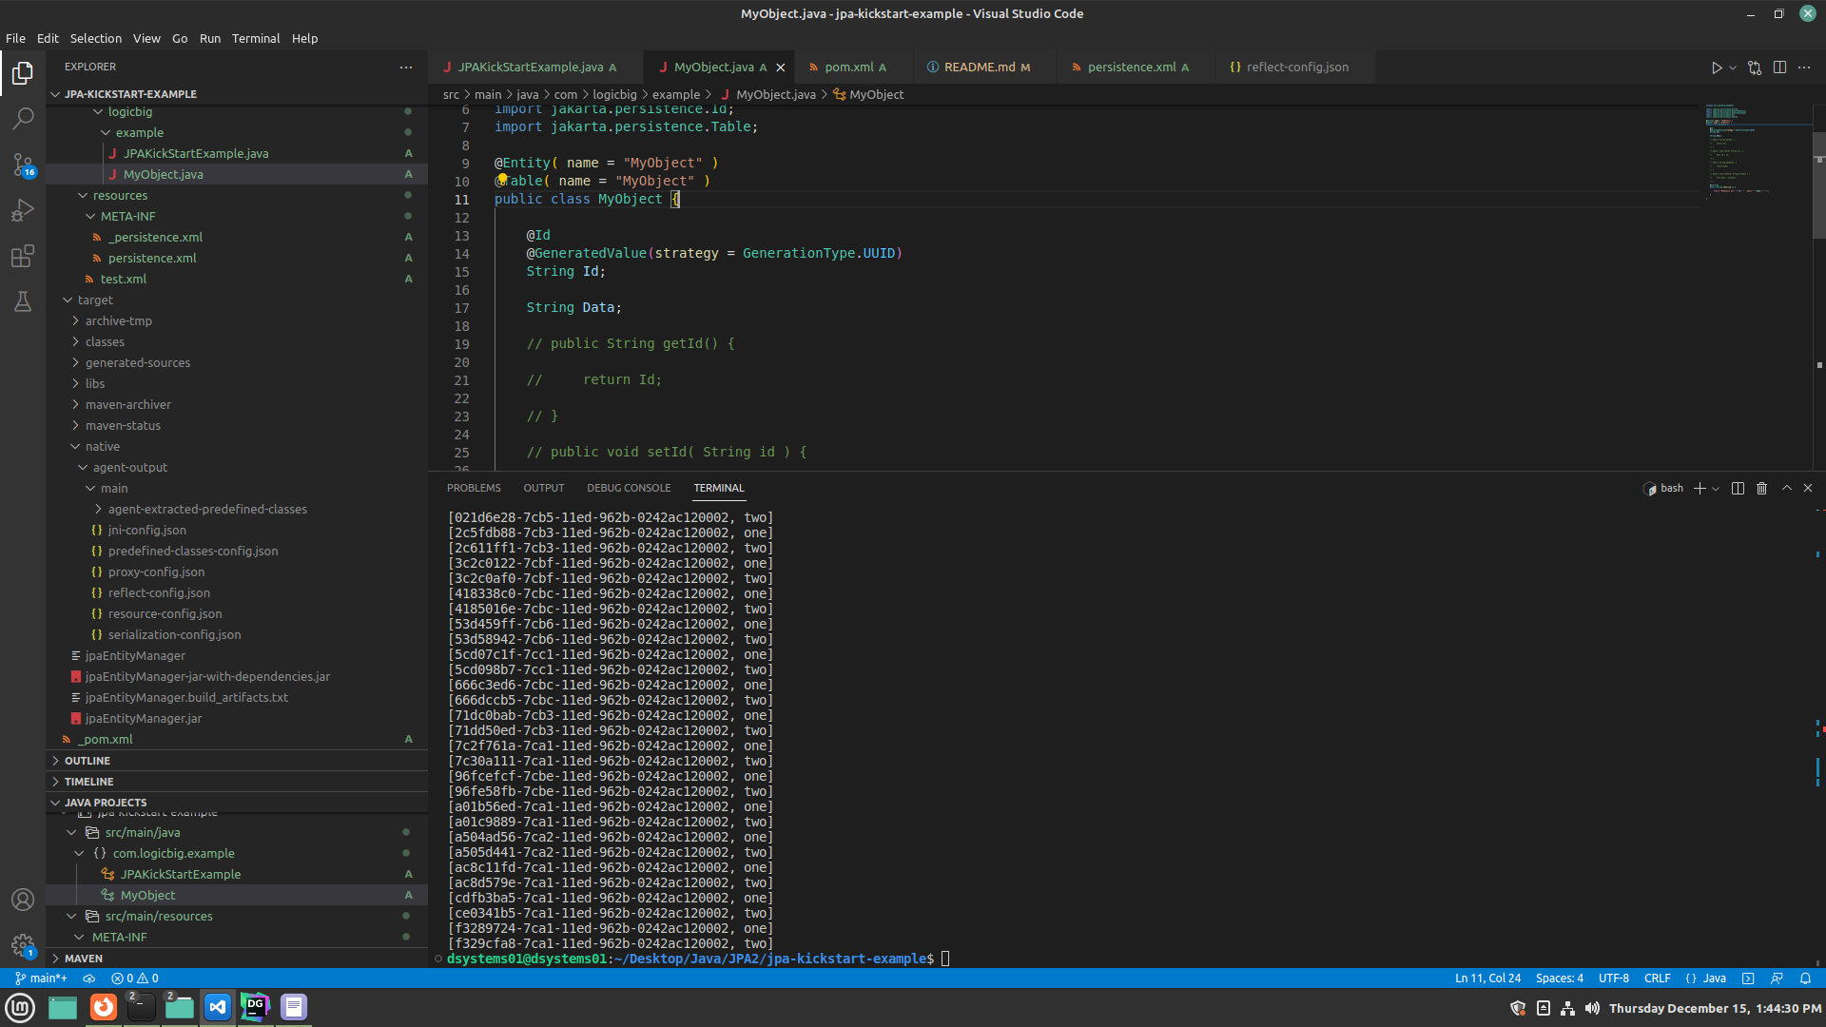Split the editor to the right
Viewport: 1826px width, 1027px height.
1779,68
